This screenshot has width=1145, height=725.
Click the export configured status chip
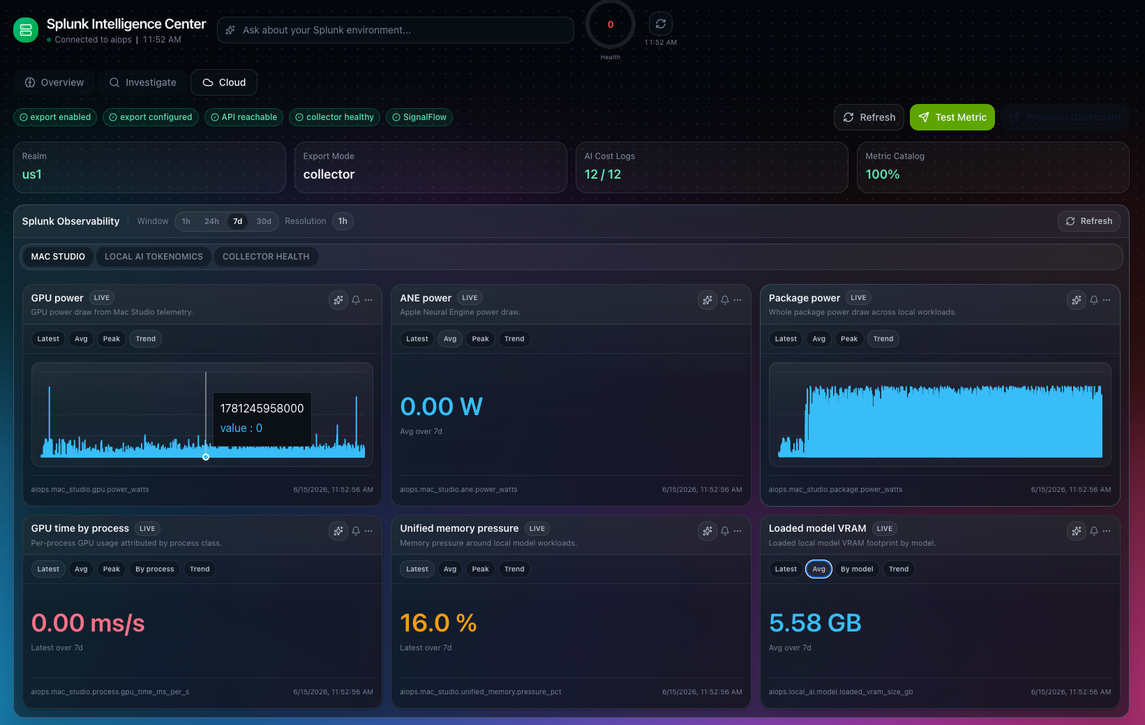(151, 117)
